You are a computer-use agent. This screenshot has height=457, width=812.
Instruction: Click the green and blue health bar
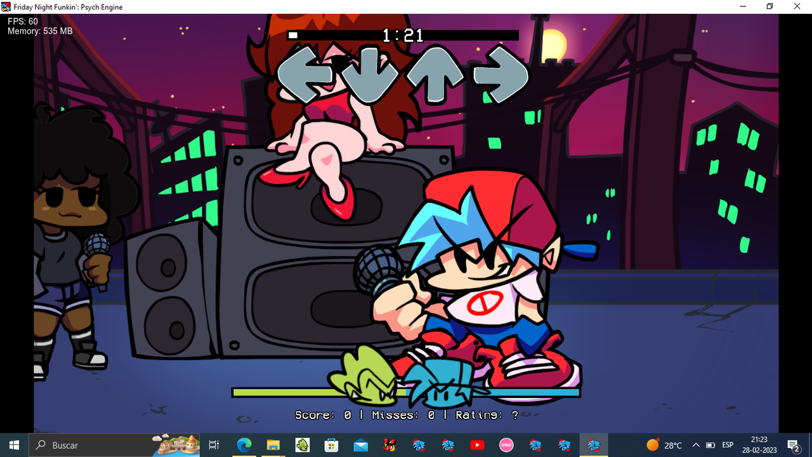pyautogui.click(x=406, y=393)
